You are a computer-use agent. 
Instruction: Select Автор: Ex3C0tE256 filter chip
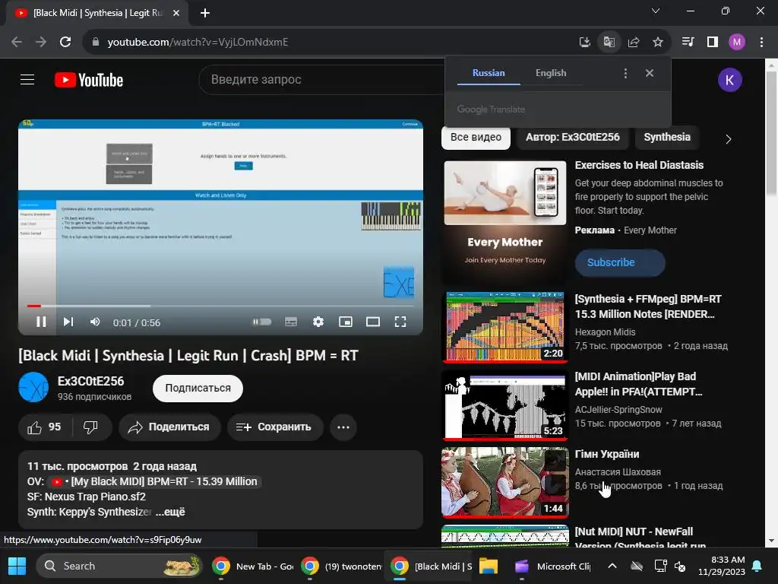pos(573,137)
